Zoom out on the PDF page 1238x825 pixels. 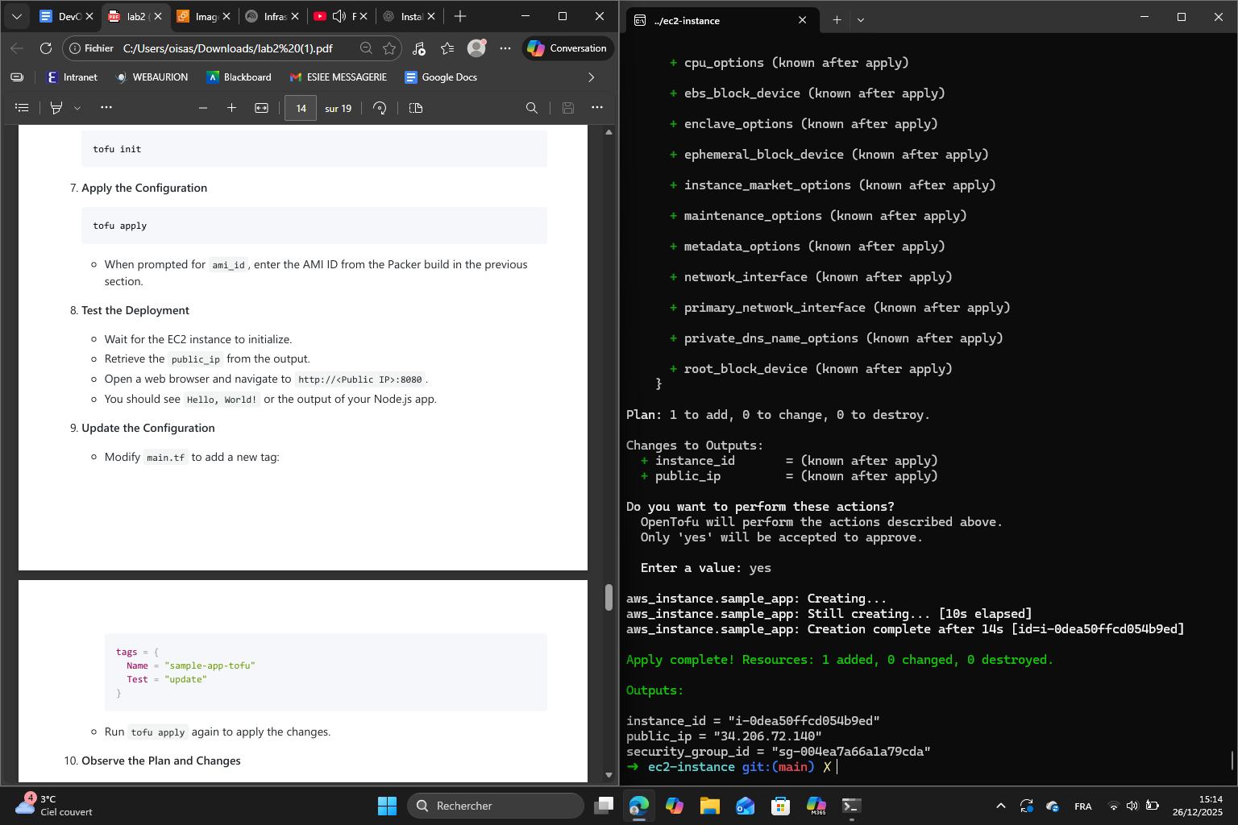click(203, 107)
